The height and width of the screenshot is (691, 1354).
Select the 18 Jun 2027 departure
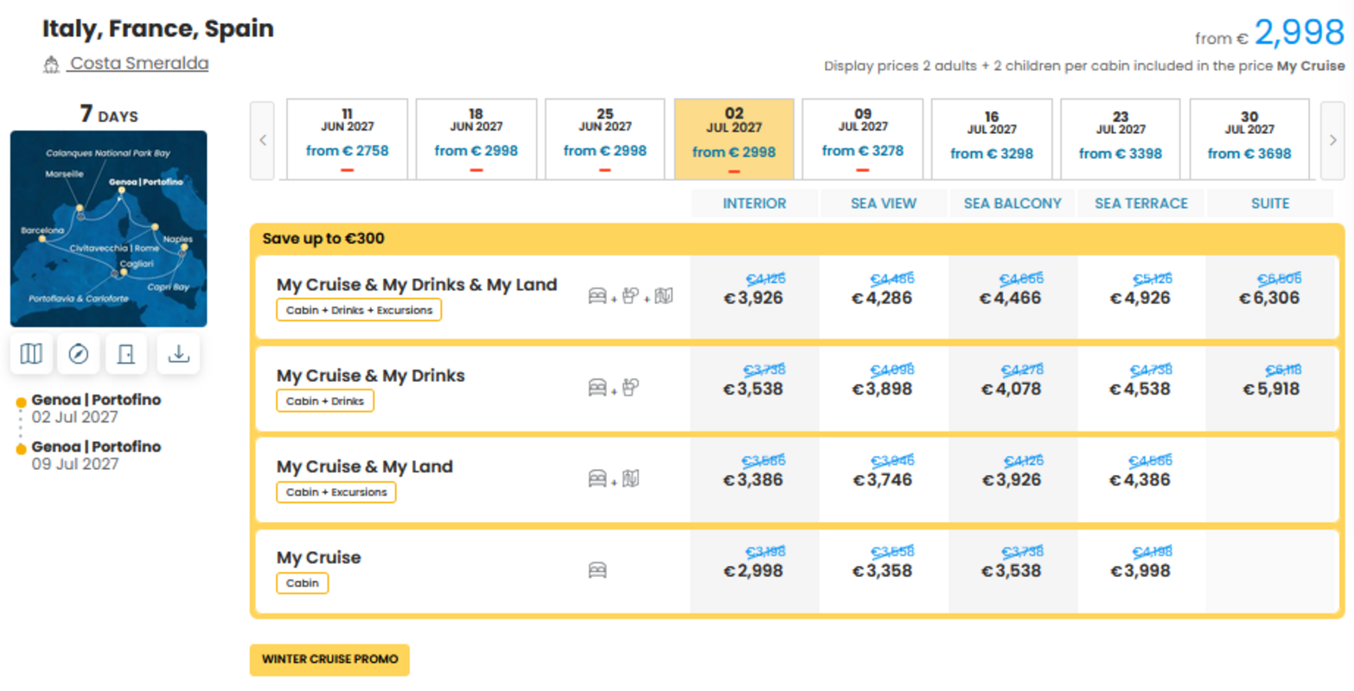tap(476, 139)
